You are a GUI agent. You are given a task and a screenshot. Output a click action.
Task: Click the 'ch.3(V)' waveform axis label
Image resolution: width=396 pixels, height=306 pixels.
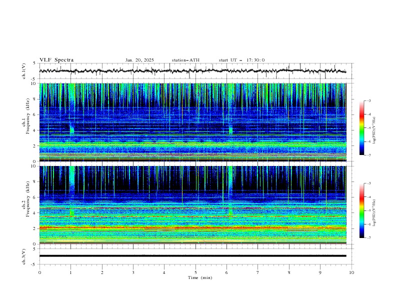[x=24, y=256]
